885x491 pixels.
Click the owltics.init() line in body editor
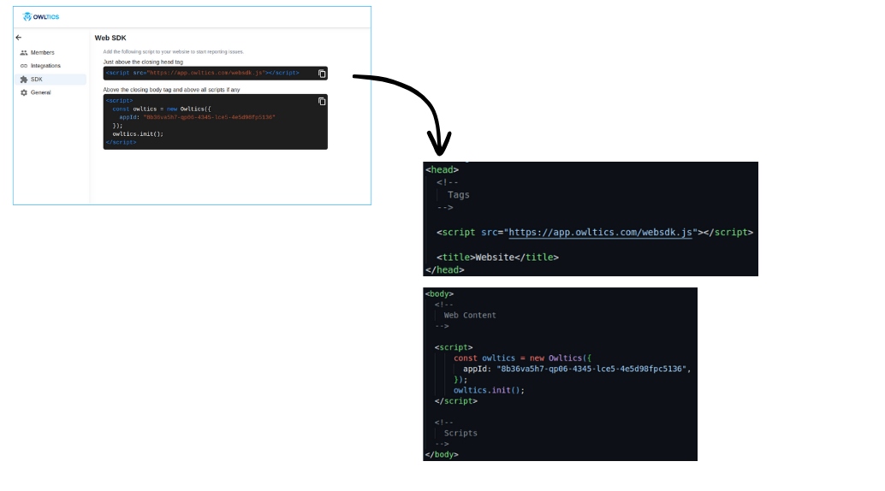tap(488, 390)
